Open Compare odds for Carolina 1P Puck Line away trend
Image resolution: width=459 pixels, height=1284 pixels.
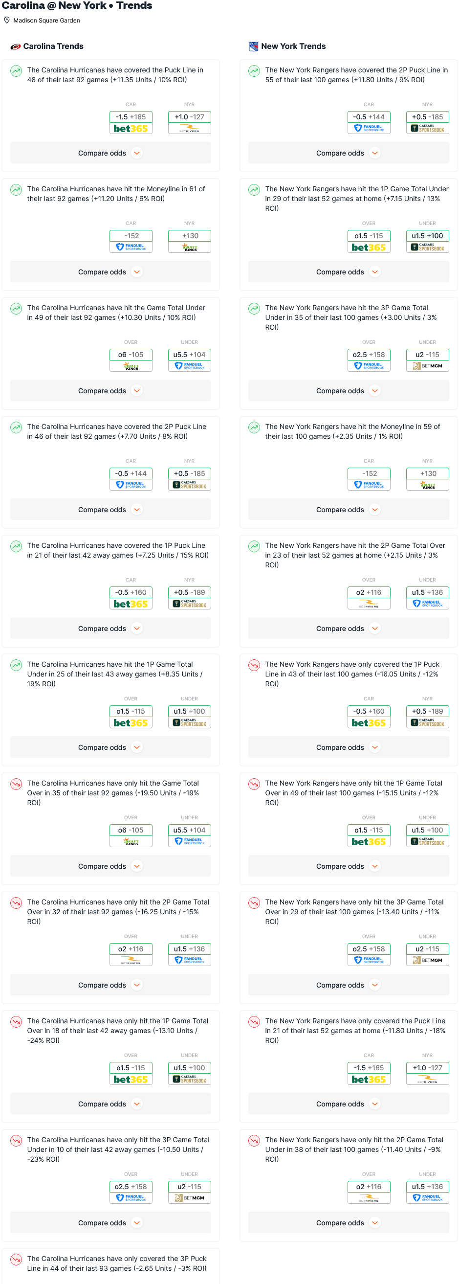pos(110,629)
